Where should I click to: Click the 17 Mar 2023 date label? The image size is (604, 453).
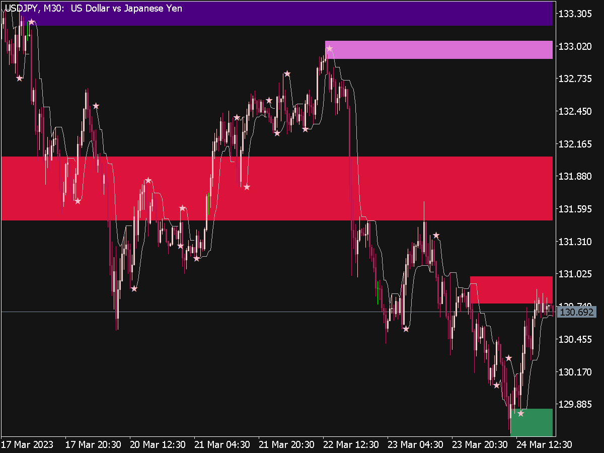click(x=28, y=445)
